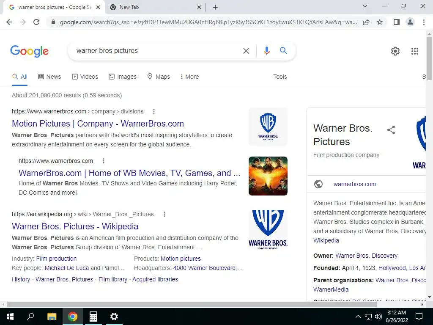Share the Warner Bros. Pictures knowledge panel
Image resolution: width=433 pixels, height=325 pixels.
click(391, 130)
